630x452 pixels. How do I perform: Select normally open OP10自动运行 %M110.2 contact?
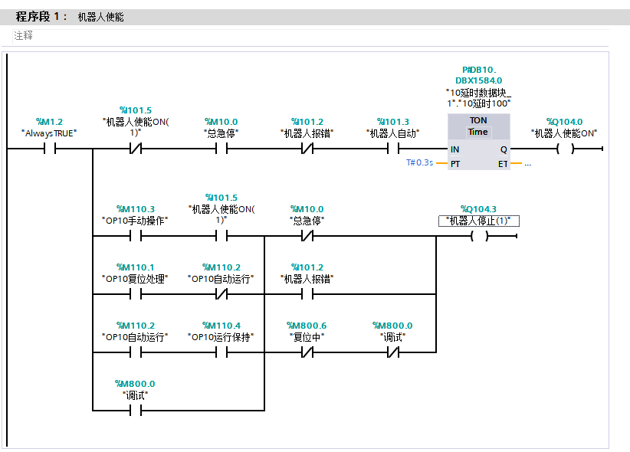coord(136,352)
